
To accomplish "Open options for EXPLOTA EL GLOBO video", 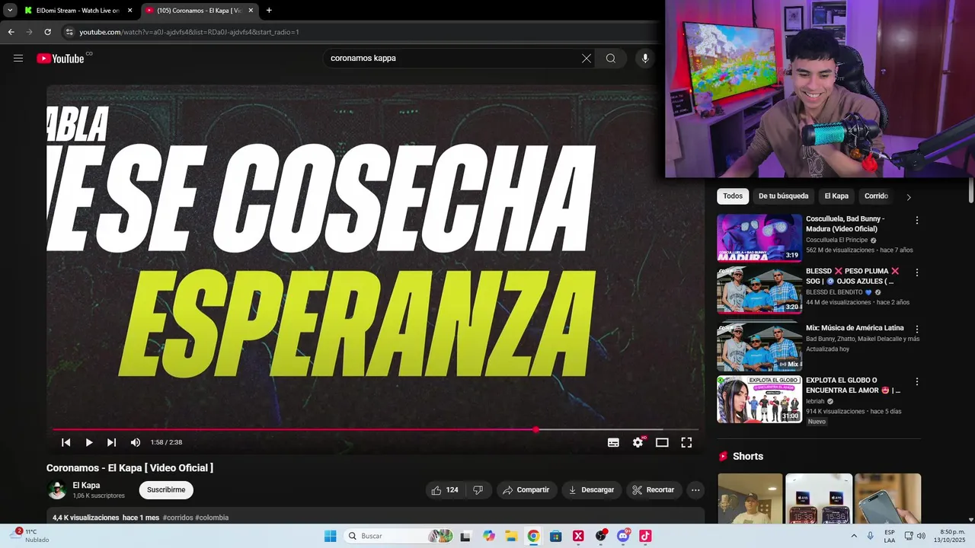I will [917, 381].
